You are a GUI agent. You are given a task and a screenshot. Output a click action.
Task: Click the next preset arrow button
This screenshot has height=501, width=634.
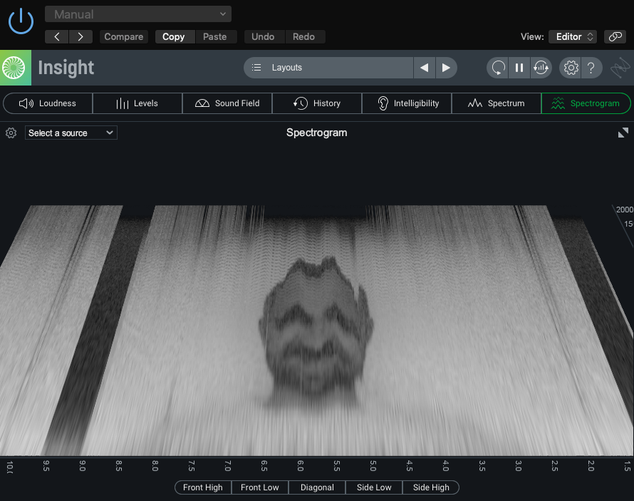(x=80, y=36)
